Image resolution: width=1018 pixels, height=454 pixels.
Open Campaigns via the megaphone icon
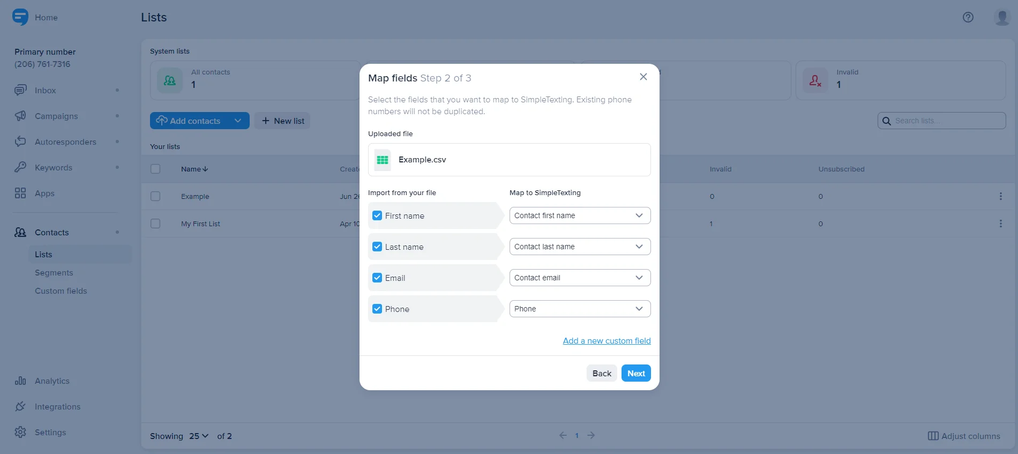[20, 116]
